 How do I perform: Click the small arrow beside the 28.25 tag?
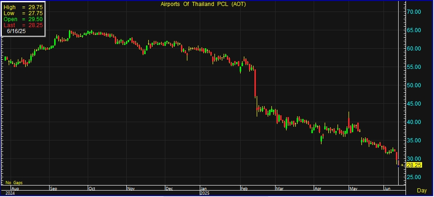pyautogui.click(x=402, y=165)
